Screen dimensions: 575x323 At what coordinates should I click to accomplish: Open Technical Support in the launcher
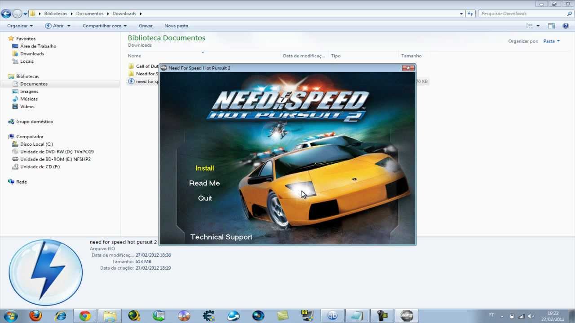221,237
